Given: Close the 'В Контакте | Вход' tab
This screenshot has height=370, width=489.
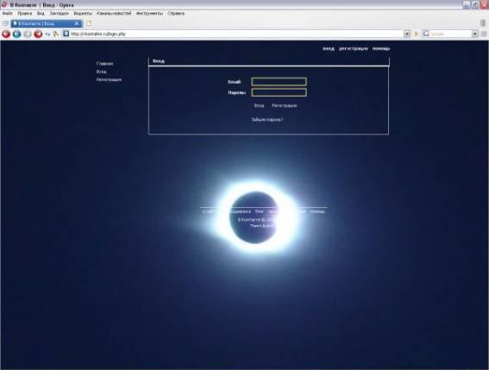Looking at the screenshot, I should pyautogui.click(x=77, y=23).
